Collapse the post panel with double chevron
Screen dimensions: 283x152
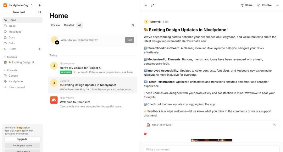(x=146, y=5)
